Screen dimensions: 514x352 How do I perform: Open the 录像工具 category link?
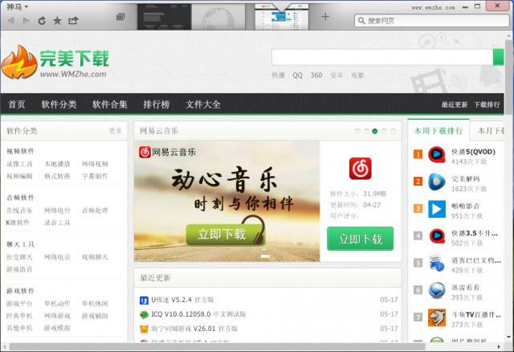point(19,164)
